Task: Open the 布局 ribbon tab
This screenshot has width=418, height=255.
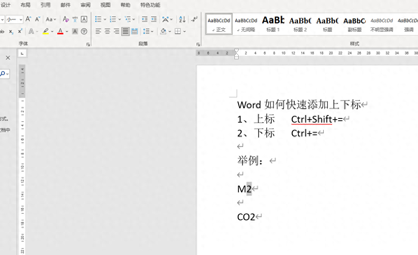Action: 26,5
